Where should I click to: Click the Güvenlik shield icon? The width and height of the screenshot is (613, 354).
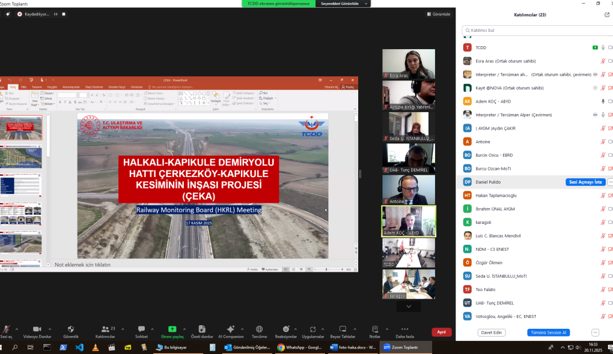[71, 329]
